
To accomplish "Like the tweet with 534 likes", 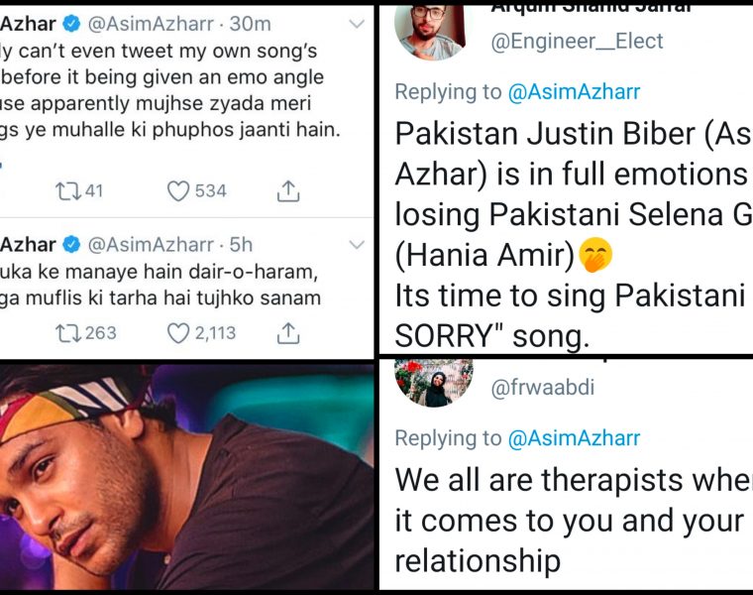I will click(178, 190).
